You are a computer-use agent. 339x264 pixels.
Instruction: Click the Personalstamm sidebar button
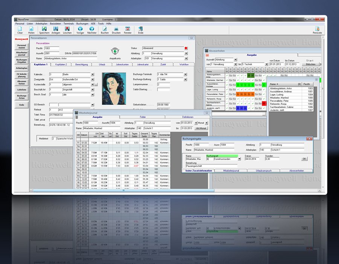click(21, 46)
